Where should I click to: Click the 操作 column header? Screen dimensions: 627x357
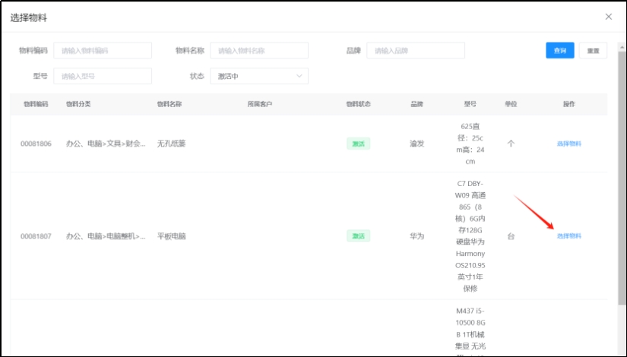(x=568, y=104)
